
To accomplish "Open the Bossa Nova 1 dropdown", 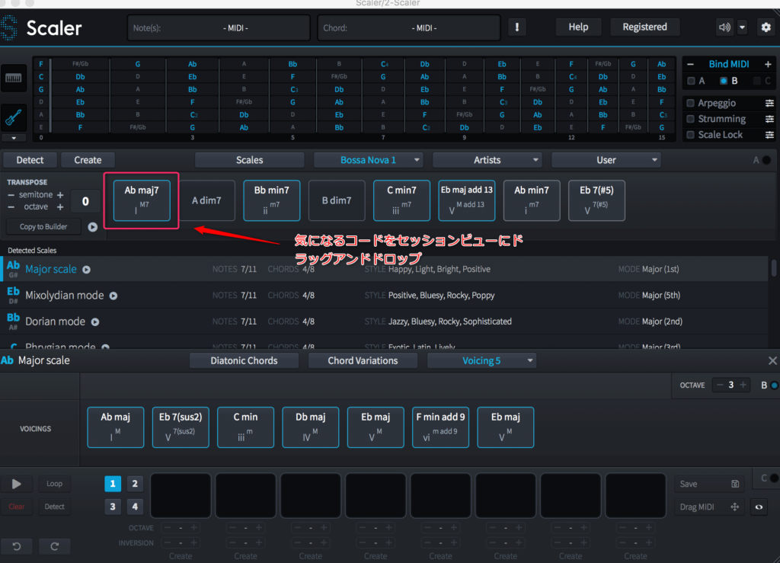I will (x=369, y=160).
